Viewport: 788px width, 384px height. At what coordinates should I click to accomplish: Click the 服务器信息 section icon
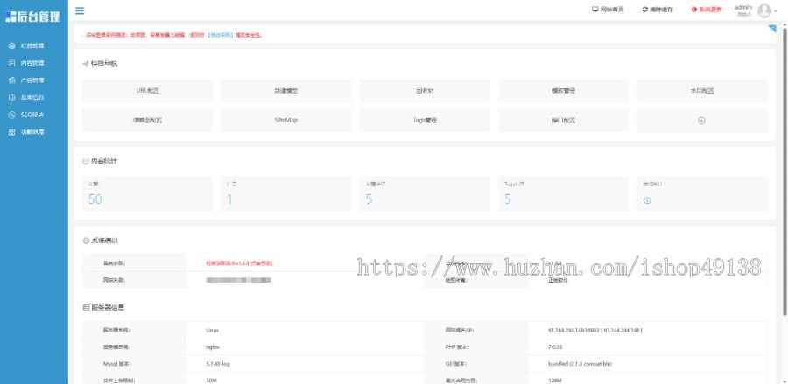(x=86, y=308)
